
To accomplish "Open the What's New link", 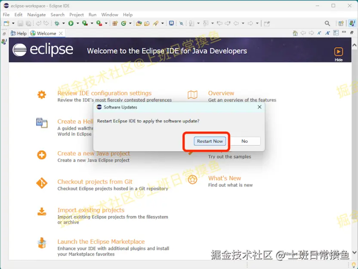I will point(225,178).
